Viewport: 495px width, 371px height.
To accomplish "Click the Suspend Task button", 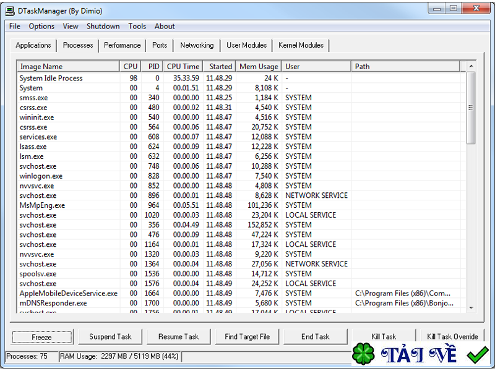I will [x=110, y=336].
